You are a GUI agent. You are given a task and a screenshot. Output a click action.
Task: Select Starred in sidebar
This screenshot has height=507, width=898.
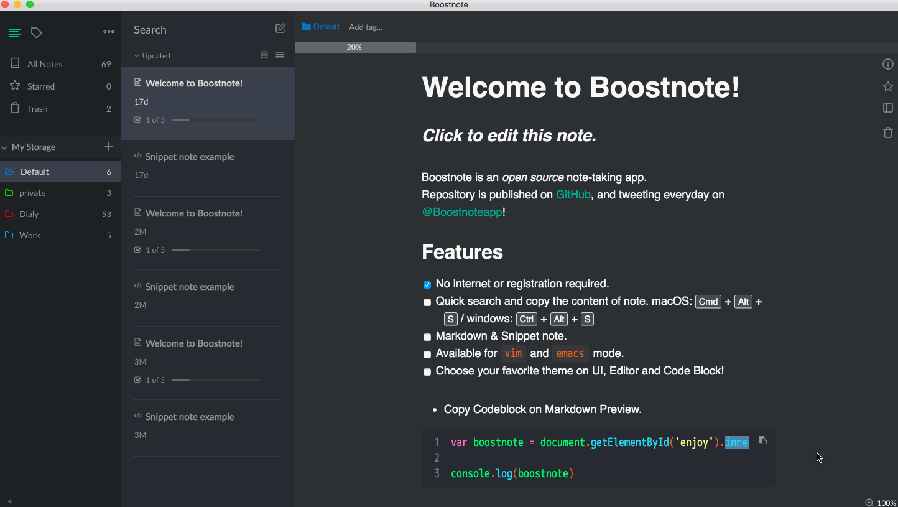point(60,86)
